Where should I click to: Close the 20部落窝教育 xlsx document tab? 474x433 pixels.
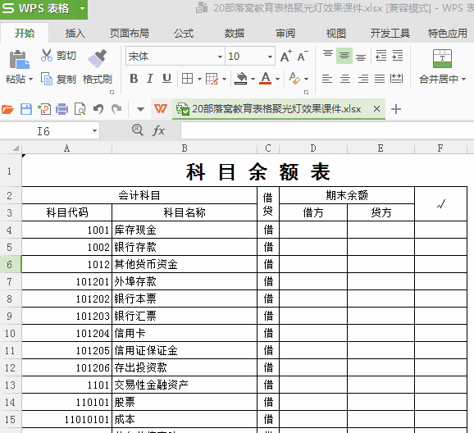click(376, 108)
